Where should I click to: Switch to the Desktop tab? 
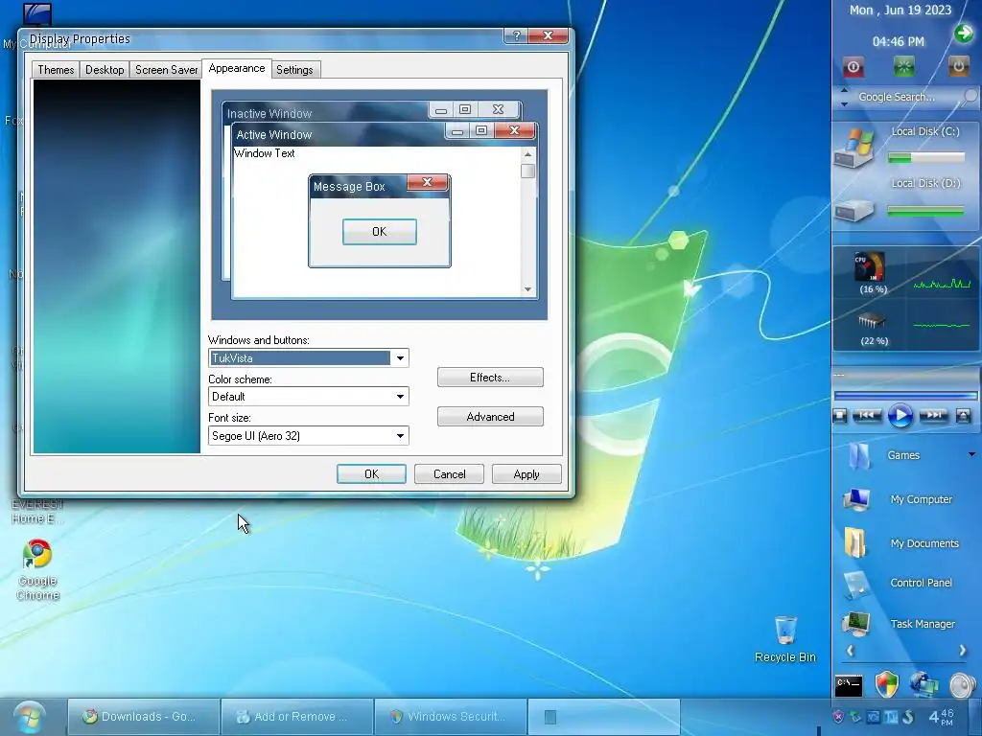coord(105,69)
